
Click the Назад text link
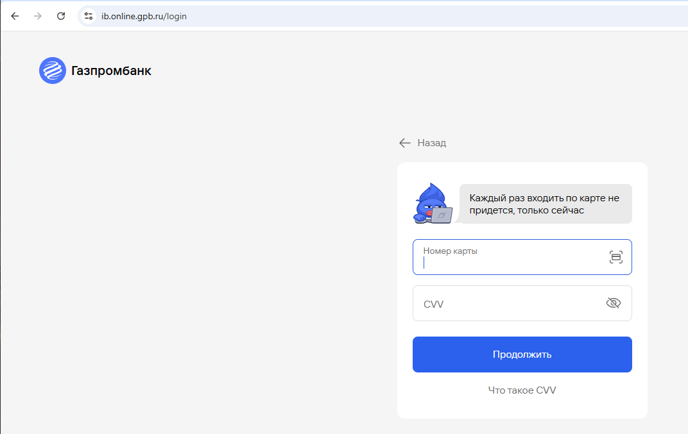pos(432,143)
